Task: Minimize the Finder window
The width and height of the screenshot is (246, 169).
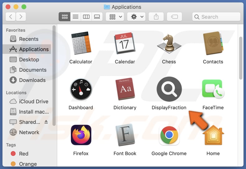Action: pos(16,7)
